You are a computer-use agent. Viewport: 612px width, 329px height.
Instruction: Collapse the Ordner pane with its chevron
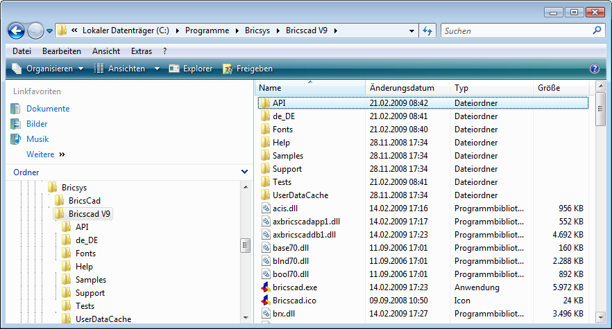(244, 172)
